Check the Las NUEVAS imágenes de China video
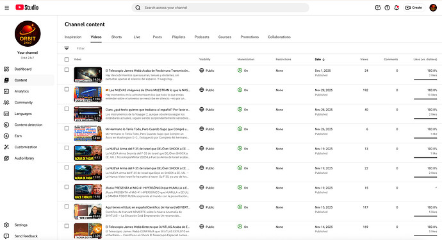Image resolution: width=442 pixels, height=240 pixels. (67, 89)
